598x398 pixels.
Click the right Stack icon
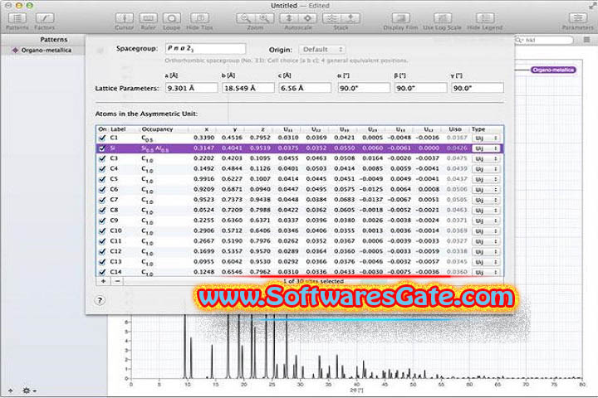(350, 18)
